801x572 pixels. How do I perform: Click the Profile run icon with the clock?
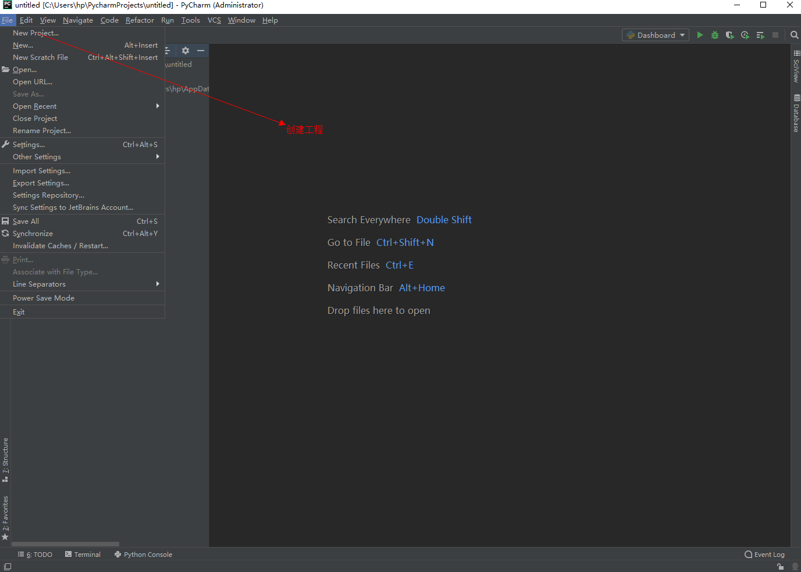point(745,35)
